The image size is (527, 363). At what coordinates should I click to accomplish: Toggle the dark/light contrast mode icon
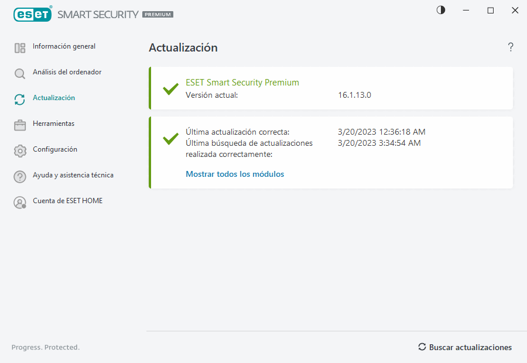coord(441,10)
